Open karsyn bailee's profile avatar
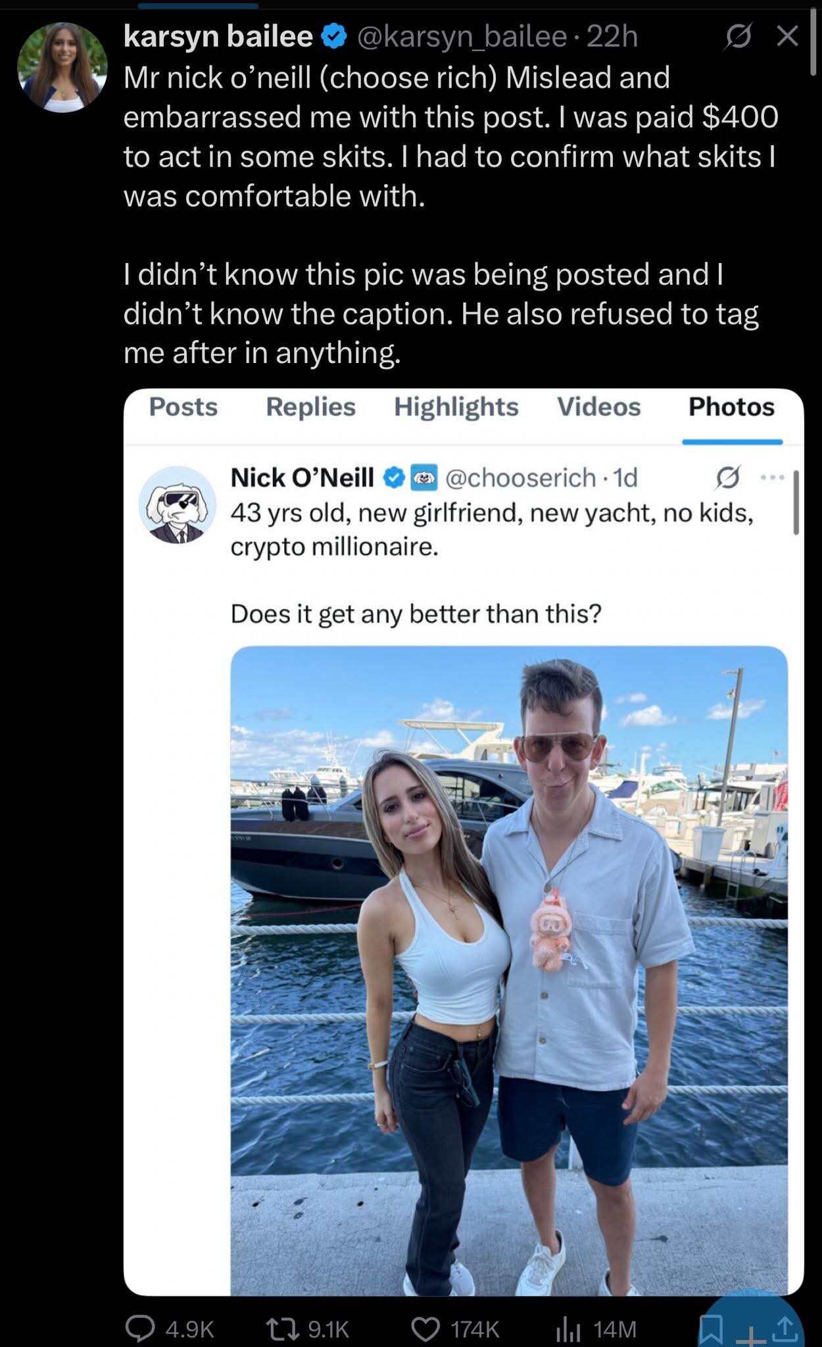The height and width of the screenshot is (1347, 822). pyautogui.click(x=62, y=68)
